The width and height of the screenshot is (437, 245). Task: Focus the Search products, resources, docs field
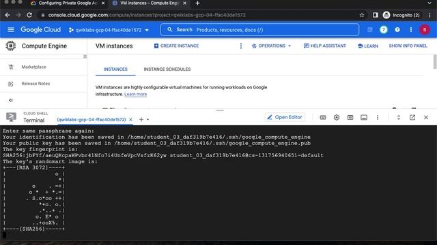click(x=259, y=30)
